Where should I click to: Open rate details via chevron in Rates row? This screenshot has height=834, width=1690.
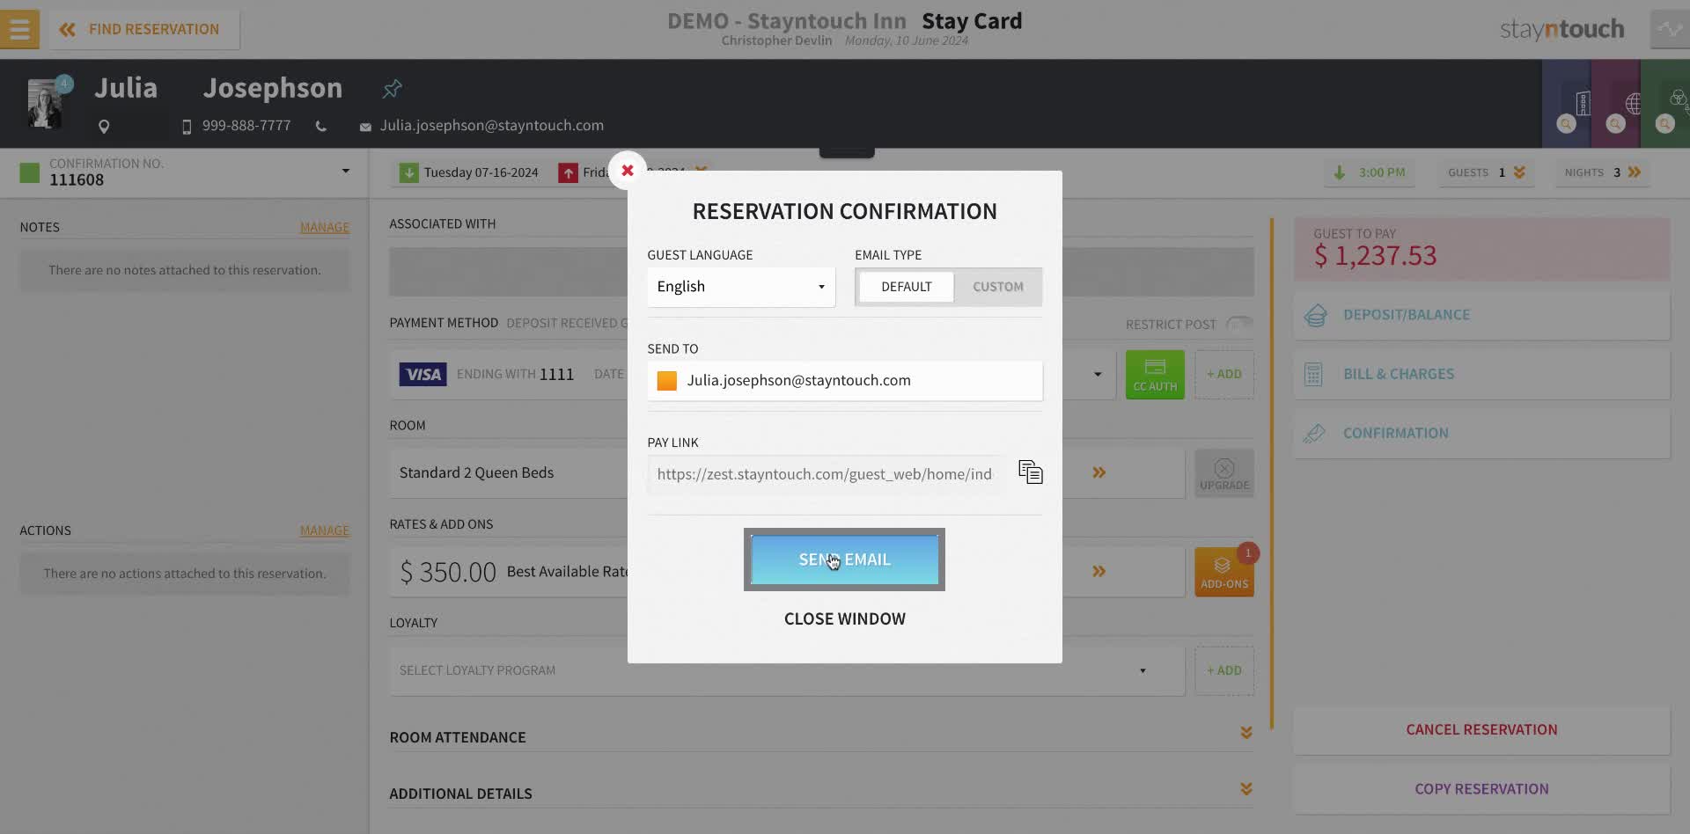click(1098, 571)
